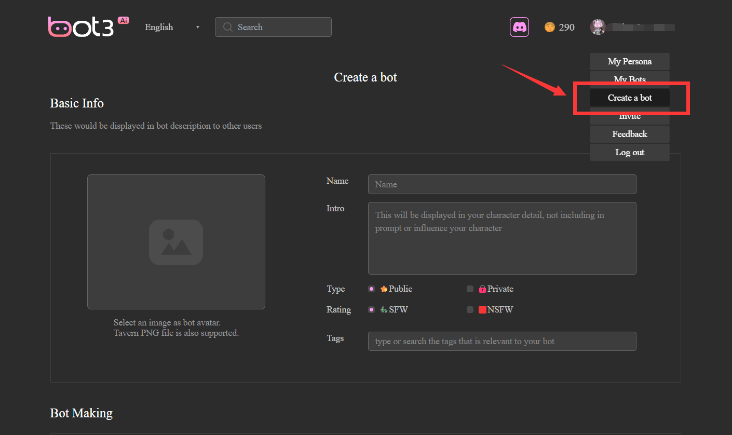
Task: Click the avatar image placeholder icon
Action: pyautogui.click(x=176, y=242)
